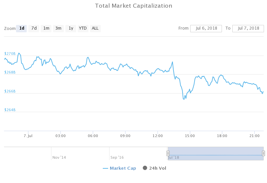Image resolution: width=267 pixels, height=183 pixels.
Task: Click the 12:00 time axis label
Action: 158,136
